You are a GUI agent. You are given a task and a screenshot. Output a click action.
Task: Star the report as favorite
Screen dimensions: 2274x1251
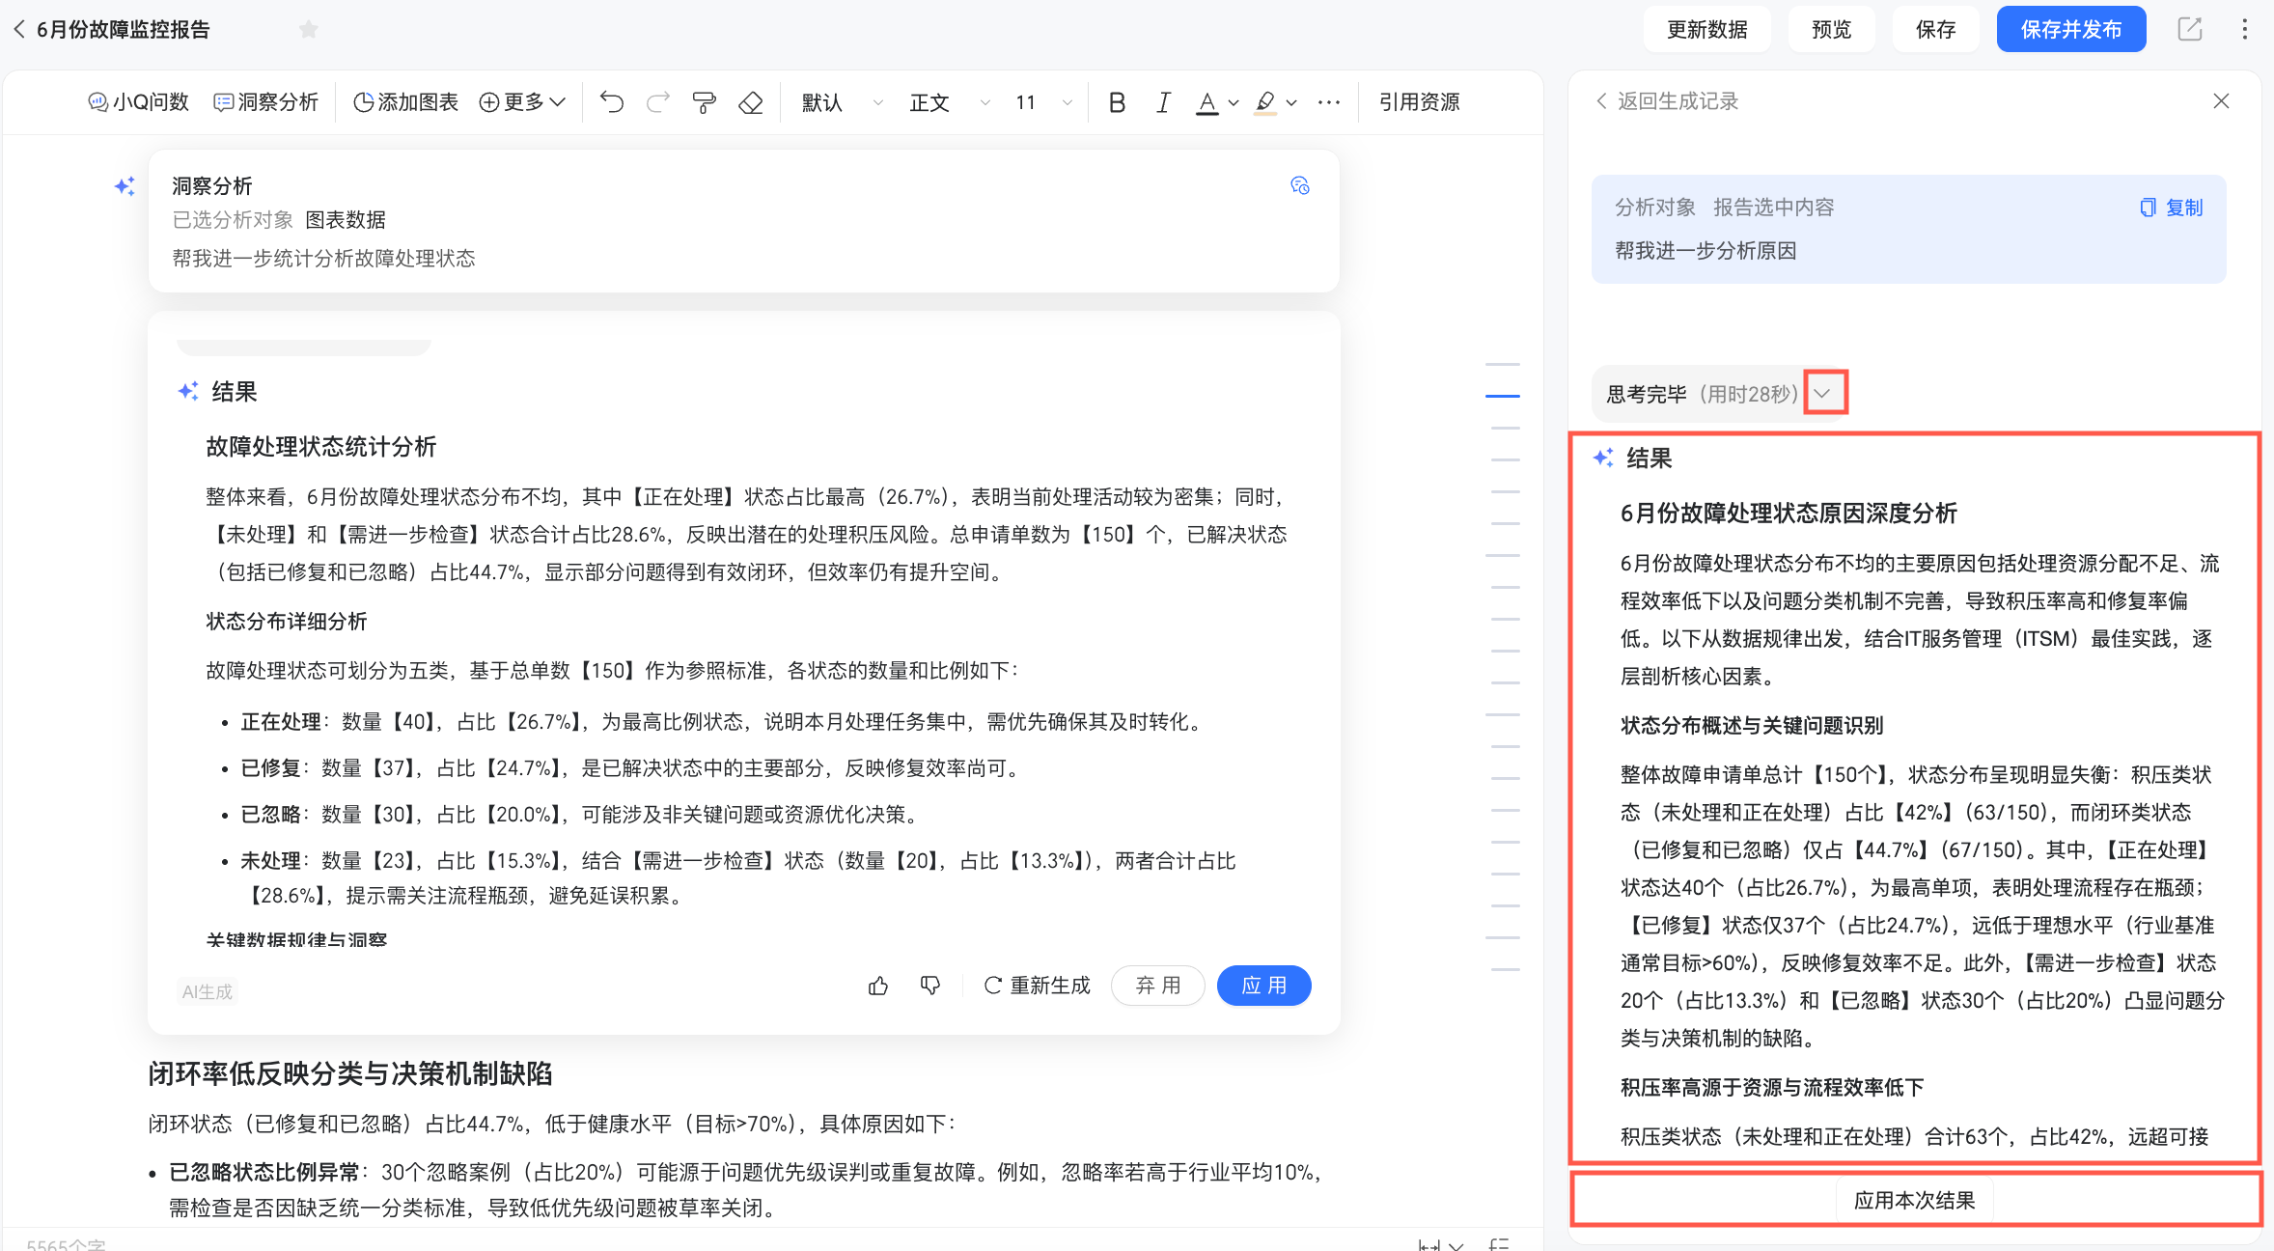tap(309, 29)
